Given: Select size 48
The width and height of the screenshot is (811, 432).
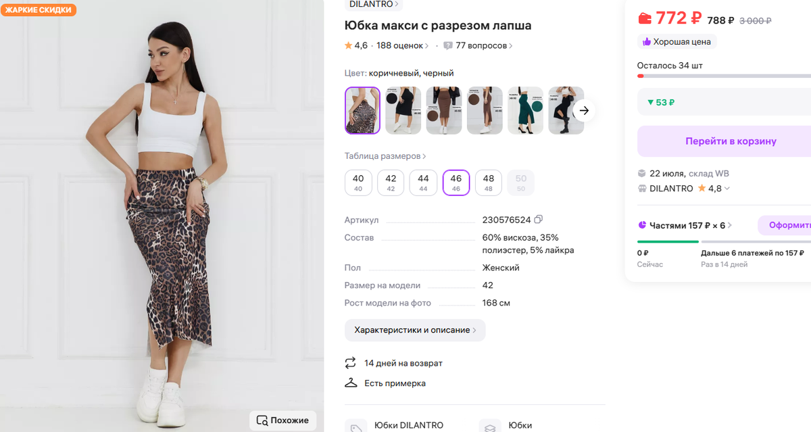Looking at the screenshot, I should click(488, 183).
